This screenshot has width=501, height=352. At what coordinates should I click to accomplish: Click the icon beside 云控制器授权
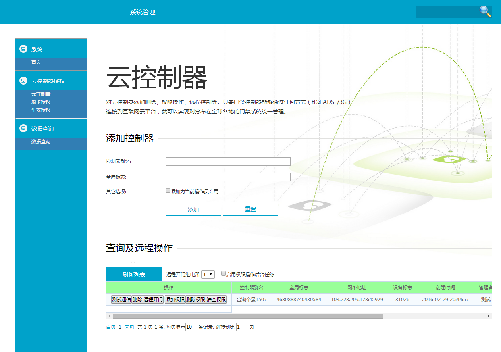(x=23, y=81)
